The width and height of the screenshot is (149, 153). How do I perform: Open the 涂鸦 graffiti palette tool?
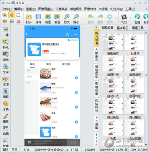tap(6, 106)
